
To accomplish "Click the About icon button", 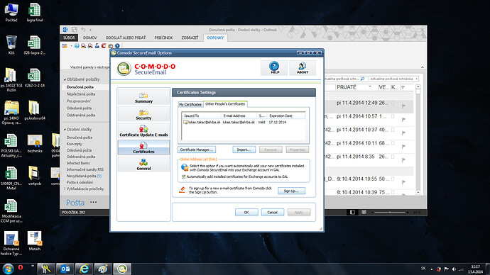I will (x=303, y=67).
